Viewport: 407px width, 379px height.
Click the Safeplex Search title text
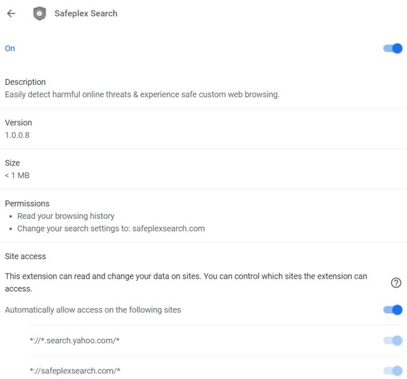click(x=86, y=13)
